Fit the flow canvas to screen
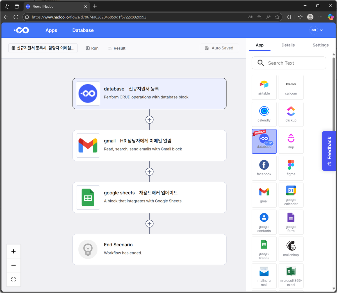The image size is (337, 293). point(13,279)
